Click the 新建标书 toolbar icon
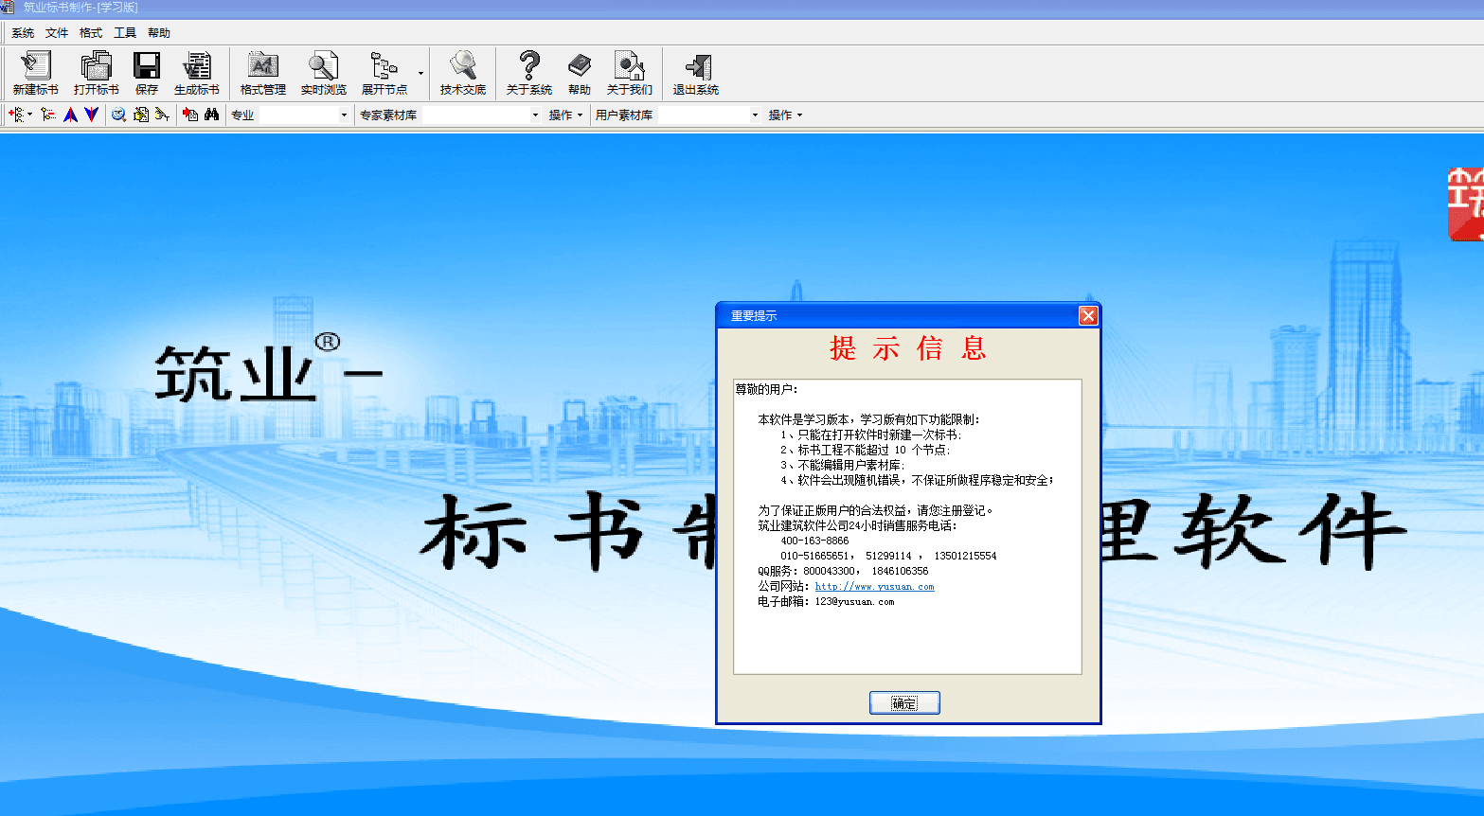The width and height of the screenshot is (1484, 816). point(35,73)
